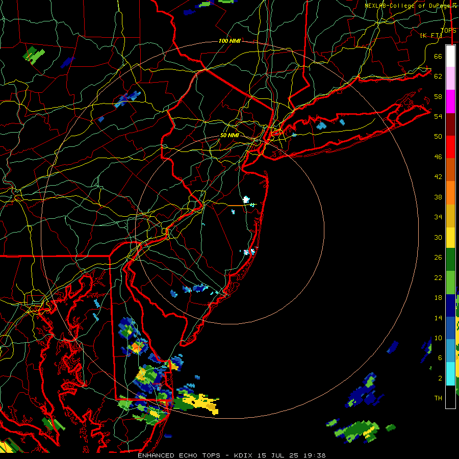Image resolution: width=459 pixels, height=459 pixels.
Task: Select the gold legend color block
Action: tap(450, 216)
